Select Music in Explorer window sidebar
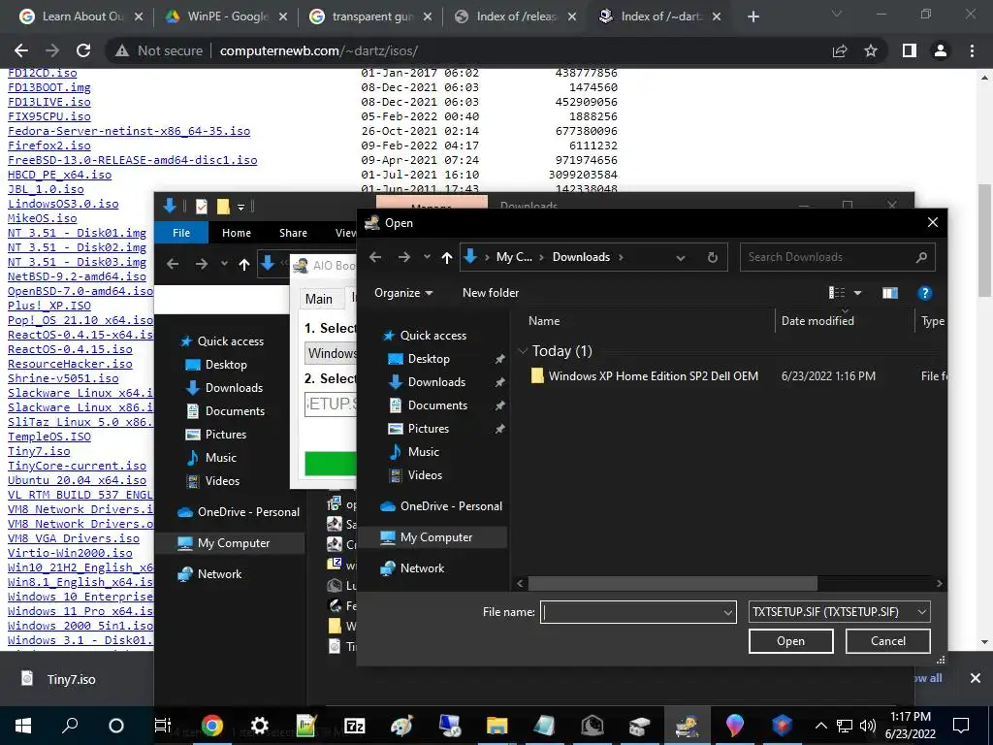The width and height of the screenshot is (993, 745). coord(220,458)
